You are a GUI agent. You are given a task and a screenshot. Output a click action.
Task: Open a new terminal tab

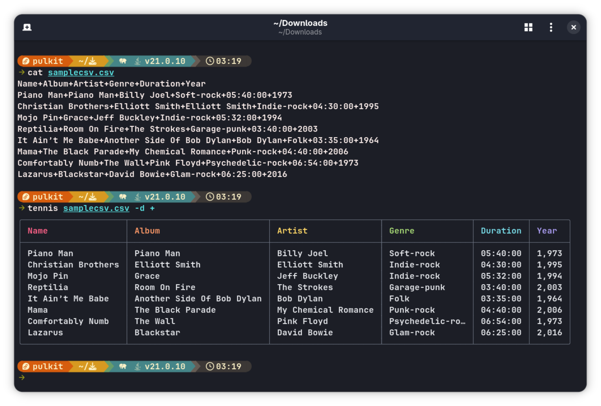[x=27, y=27]
